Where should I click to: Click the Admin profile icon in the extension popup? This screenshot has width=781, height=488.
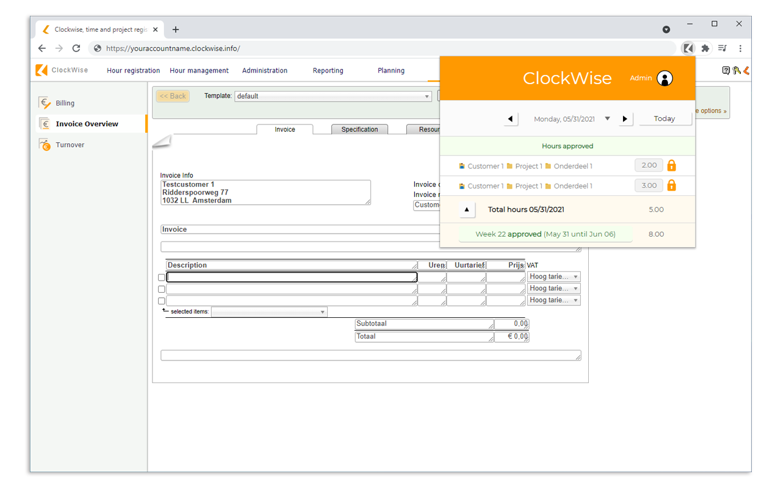tap(664, 78)
